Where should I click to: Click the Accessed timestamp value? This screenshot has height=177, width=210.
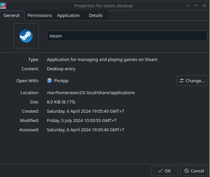click(85, 130)
